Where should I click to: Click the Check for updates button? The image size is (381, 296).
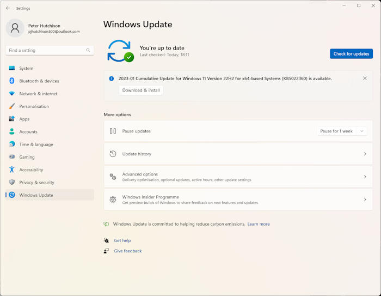[x=351, y=54]
